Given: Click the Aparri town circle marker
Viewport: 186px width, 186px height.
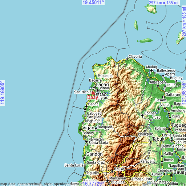Looking at the screenshot, I should tap(163, 76).
